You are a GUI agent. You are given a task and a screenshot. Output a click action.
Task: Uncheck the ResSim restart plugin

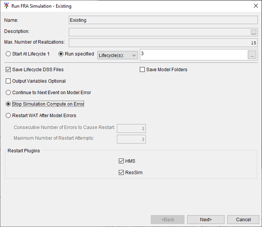click(121, 172)
